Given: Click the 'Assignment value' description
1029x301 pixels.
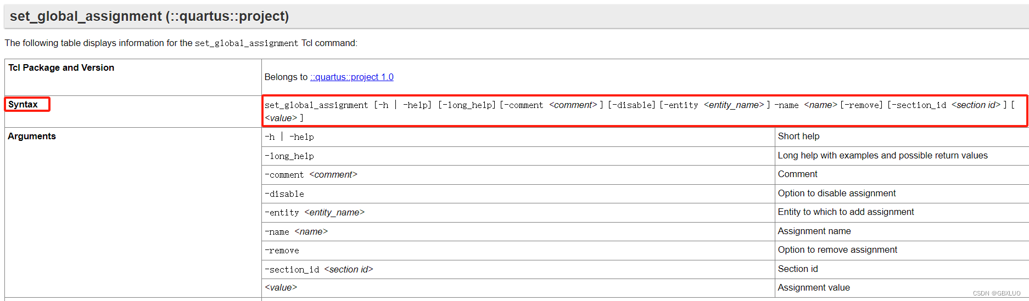Looking at the screenshot, I should click(814, 287).
